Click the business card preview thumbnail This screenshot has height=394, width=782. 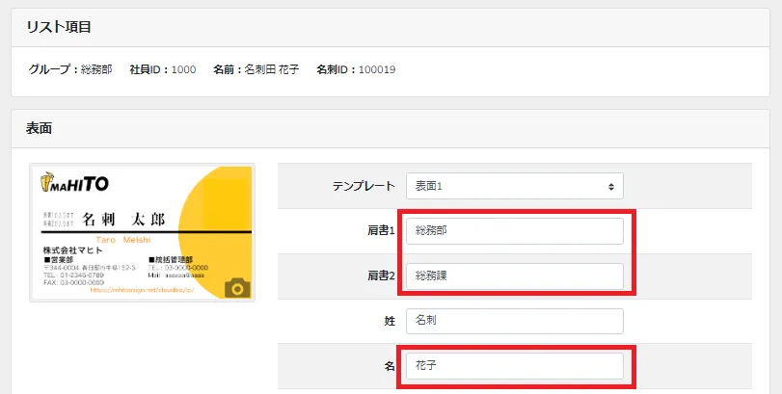(x=142, y=232)
